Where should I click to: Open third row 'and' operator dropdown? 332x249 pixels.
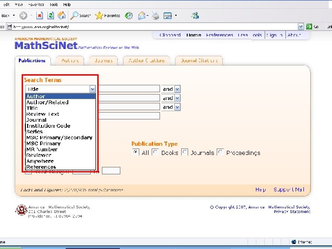(x=178, y=107)
